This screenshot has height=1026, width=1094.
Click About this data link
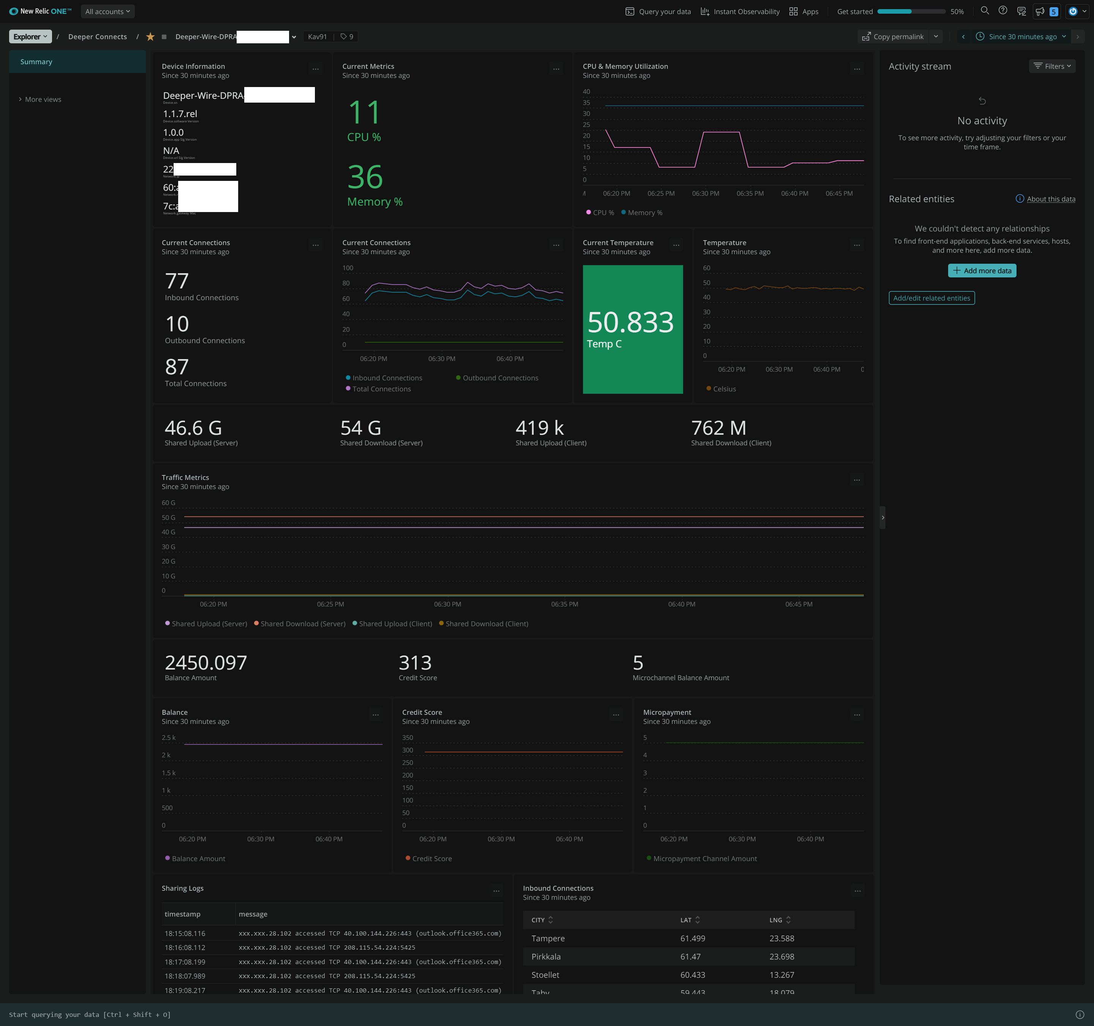(1051, 199)
